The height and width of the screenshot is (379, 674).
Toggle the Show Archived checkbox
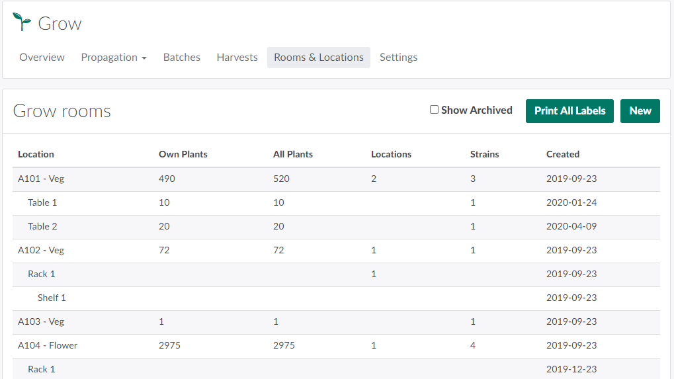tap(434, 110)
